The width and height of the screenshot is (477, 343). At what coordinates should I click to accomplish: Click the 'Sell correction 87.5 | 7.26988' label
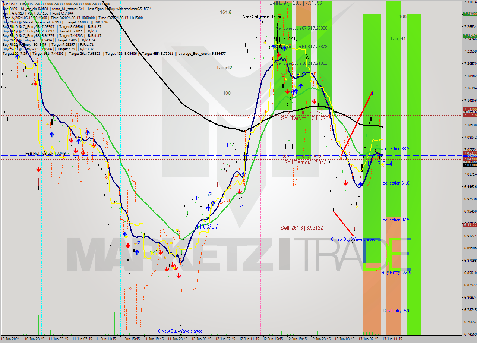(x=301, y=28)
